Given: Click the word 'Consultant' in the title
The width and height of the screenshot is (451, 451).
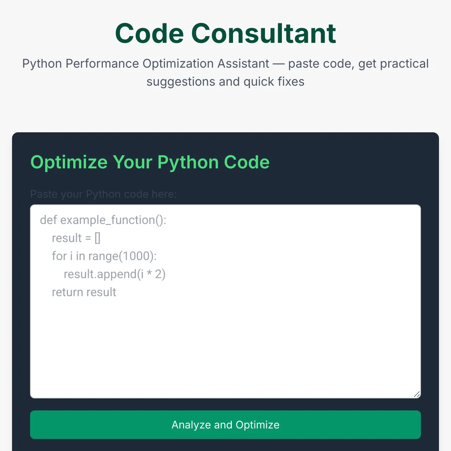Looking at the screenshot, I should click(x=263, y=34).
